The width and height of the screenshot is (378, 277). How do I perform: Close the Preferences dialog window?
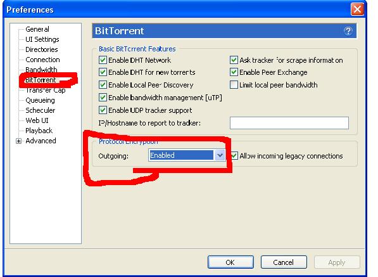click(x=357, y=9)
